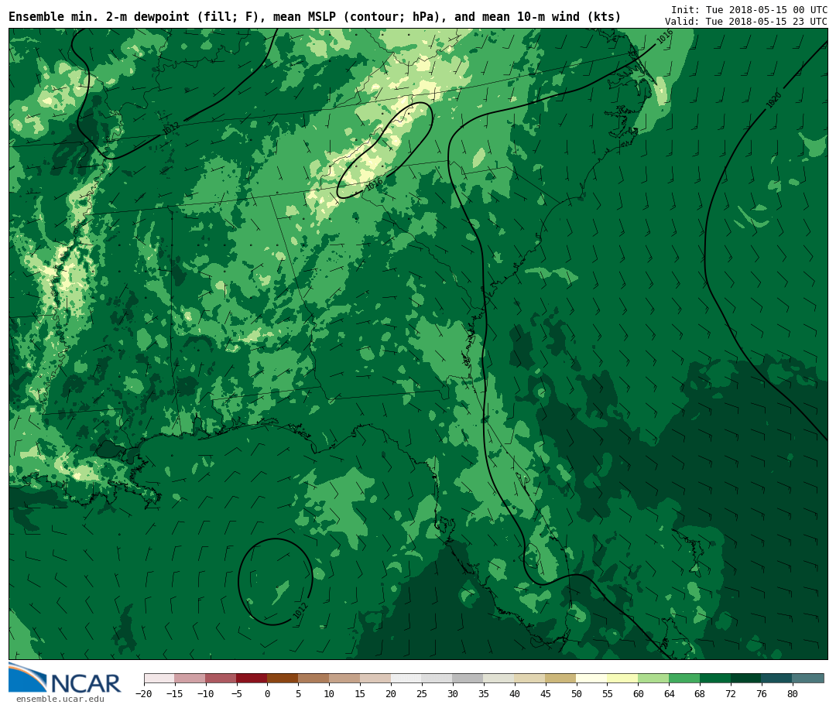Click the '0' colorbar tick label
The image size is (836, 708).
[268, 693]
